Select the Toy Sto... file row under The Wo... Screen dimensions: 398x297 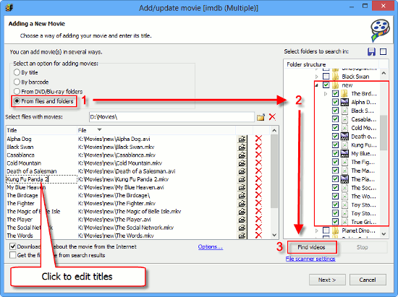coord(363,205)
